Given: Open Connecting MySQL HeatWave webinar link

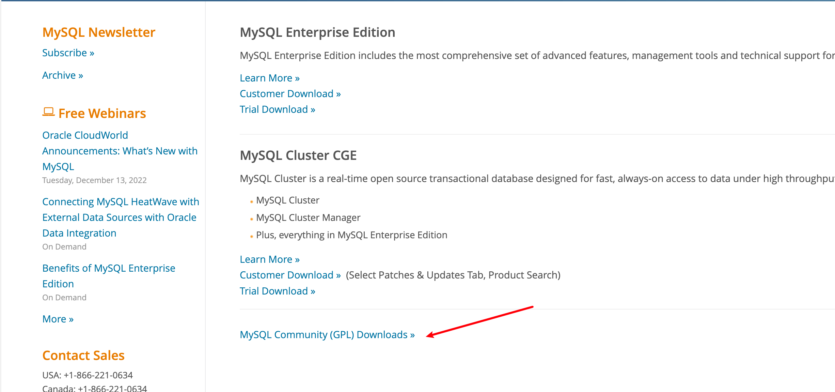Looking at the screenshot, I should [x=121, y=217].
